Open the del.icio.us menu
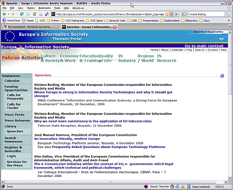 click(78, 8)
